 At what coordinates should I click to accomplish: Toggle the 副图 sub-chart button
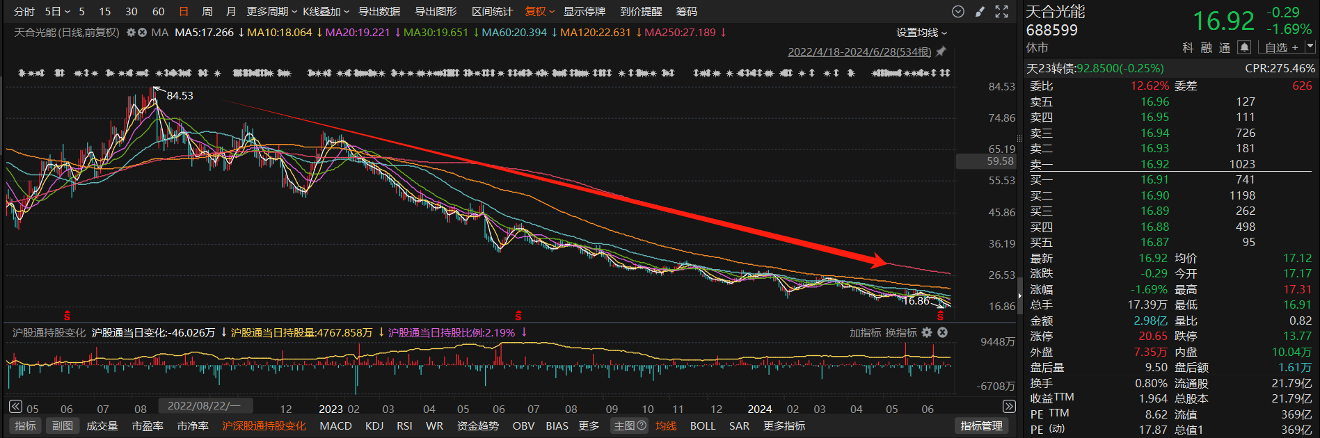[x=62, y=425]
